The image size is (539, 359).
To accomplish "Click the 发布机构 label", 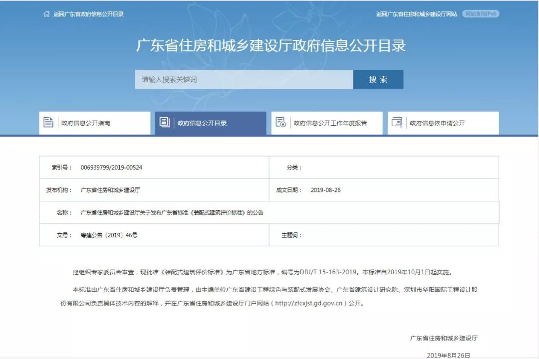I will click(x=59, y=190).
